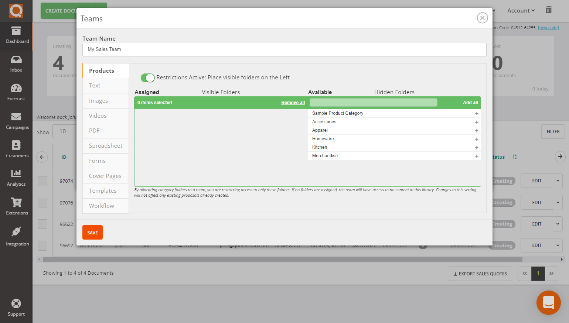Open the Account dropdown menu
This screenshot has width=569, height=323.
pos(521,10)
